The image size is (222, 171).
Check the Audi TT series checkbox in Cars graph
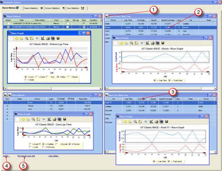(x=30, y=144)
